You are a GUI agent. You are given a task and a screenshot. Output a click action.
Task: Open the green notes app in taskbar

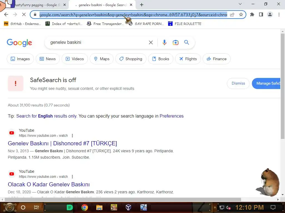coord(70,207)
